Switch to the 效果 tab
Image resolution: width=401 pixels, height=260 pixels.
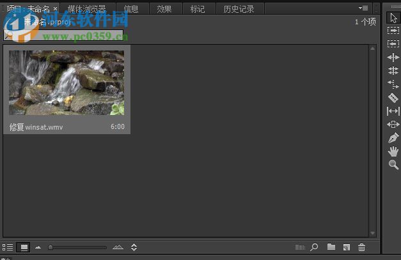164,9
